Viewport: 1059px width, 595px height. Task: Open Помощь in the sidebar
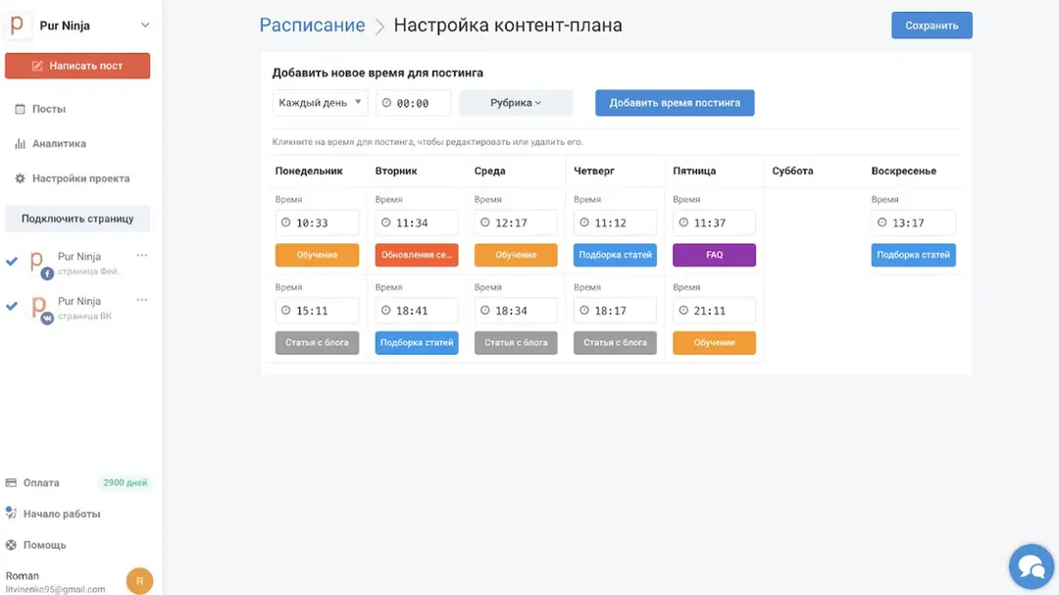[x=44, y=545]
